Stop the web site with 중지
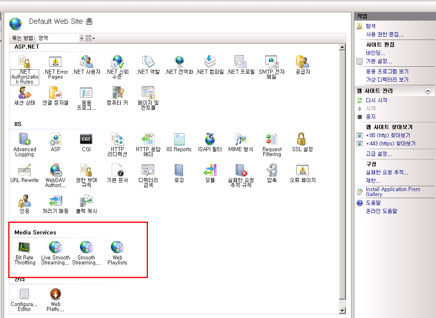This screenshot has width=436, height=318. (x=370, y=117)
